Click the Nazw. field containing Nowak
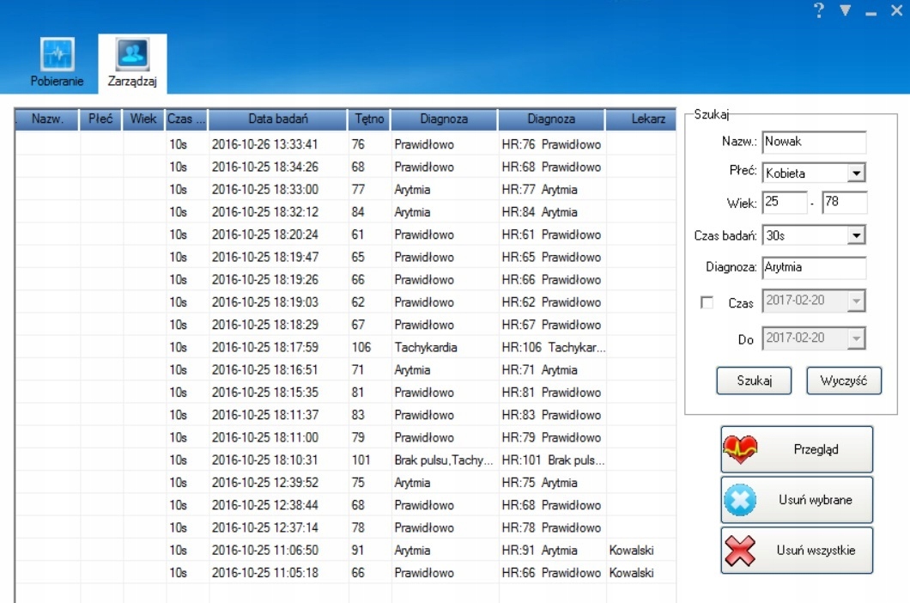Screen dimensions: 910x603 pyautogui.click(x=814, y=142)
